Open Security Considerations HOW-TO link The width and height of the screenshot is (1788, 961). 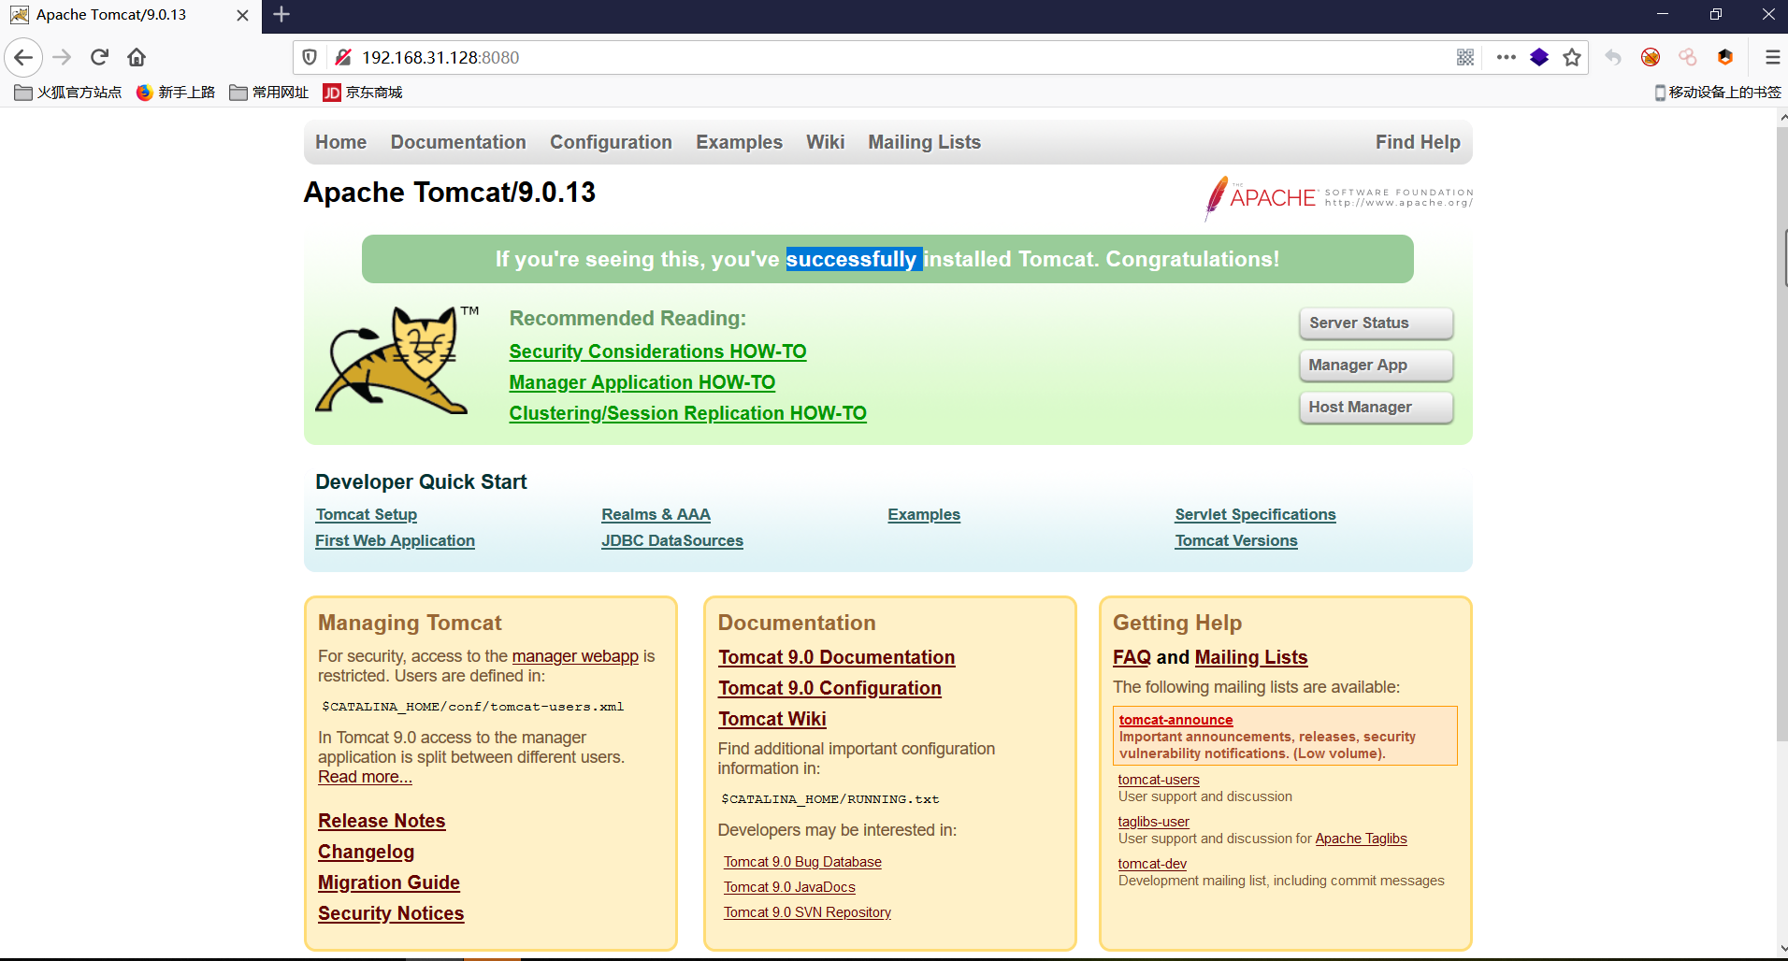pyautogui.click(x=657, y=351)
